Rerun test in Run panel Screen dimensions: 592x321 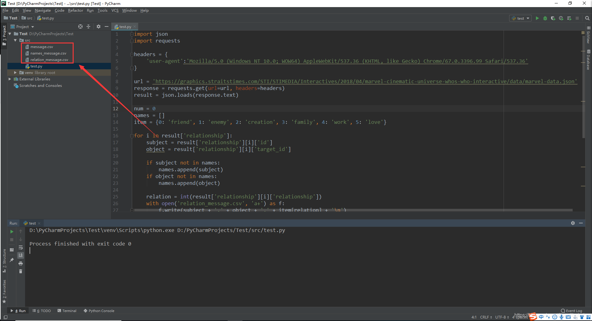tap(12, 231)
